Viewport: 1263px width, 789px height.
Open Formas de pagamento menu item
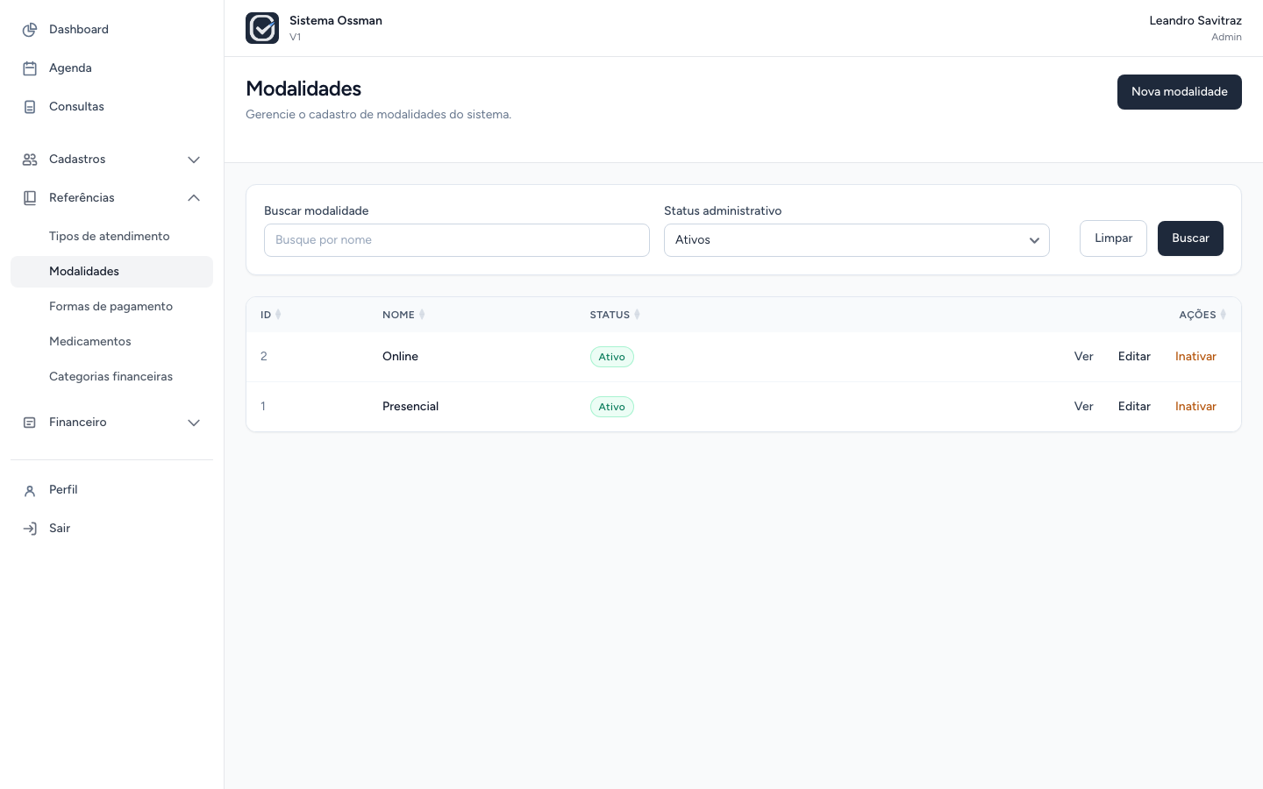click(x=111, y=307)
